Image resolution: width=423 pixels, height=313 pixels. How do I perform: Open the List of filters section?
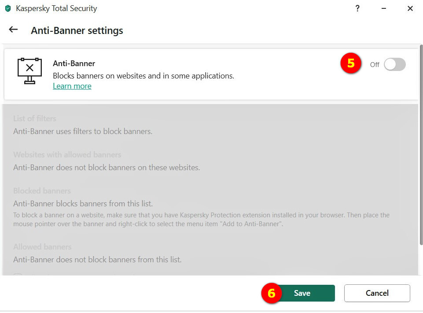[35, 119]
